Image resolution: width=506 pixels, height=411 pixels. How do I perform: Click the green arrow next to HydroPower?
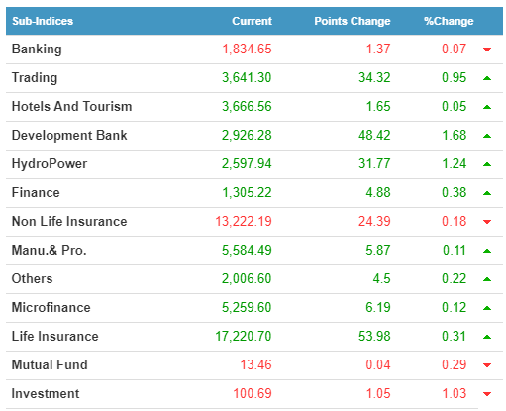[x=487, y=164]
